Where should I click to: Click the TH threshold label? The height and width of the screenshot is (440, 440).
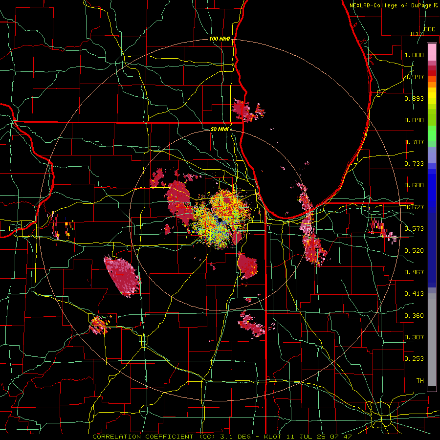click(420, 381)
